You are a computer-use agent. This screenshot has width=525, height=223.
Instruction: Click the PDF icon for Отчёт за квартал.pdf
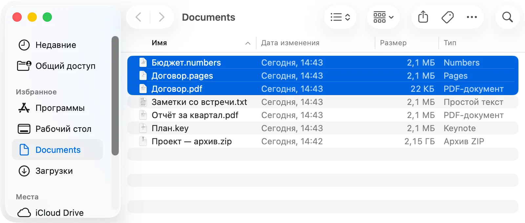point(143,115)
